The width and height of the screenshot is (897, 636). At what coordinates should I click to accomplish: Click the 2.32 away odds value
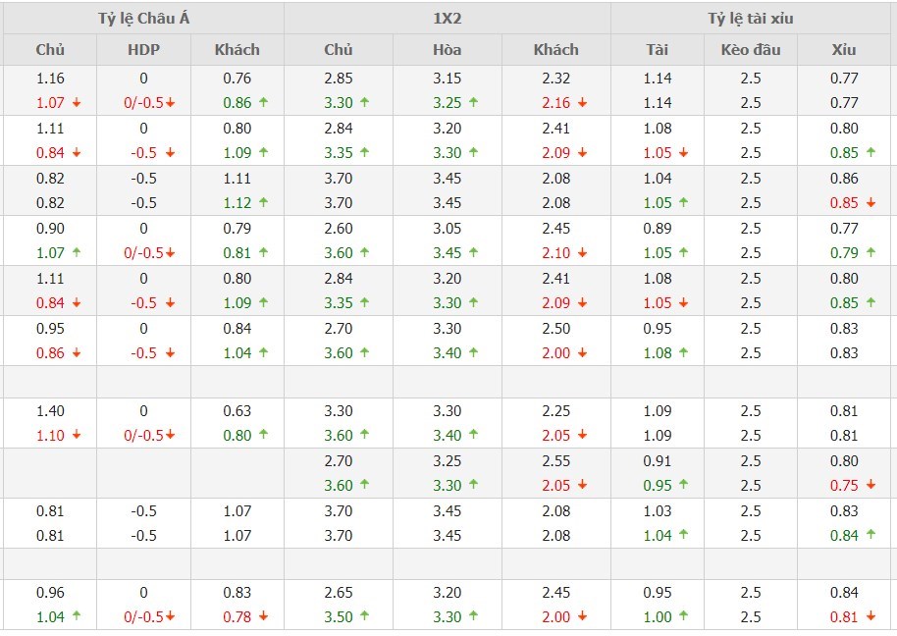556,79
